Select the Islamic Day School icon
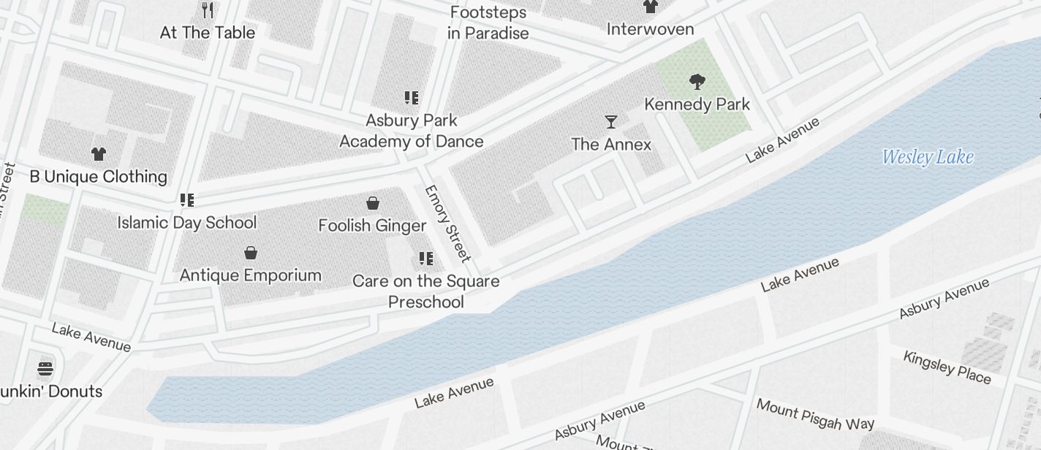1041x450 pixels. [187, 199]
